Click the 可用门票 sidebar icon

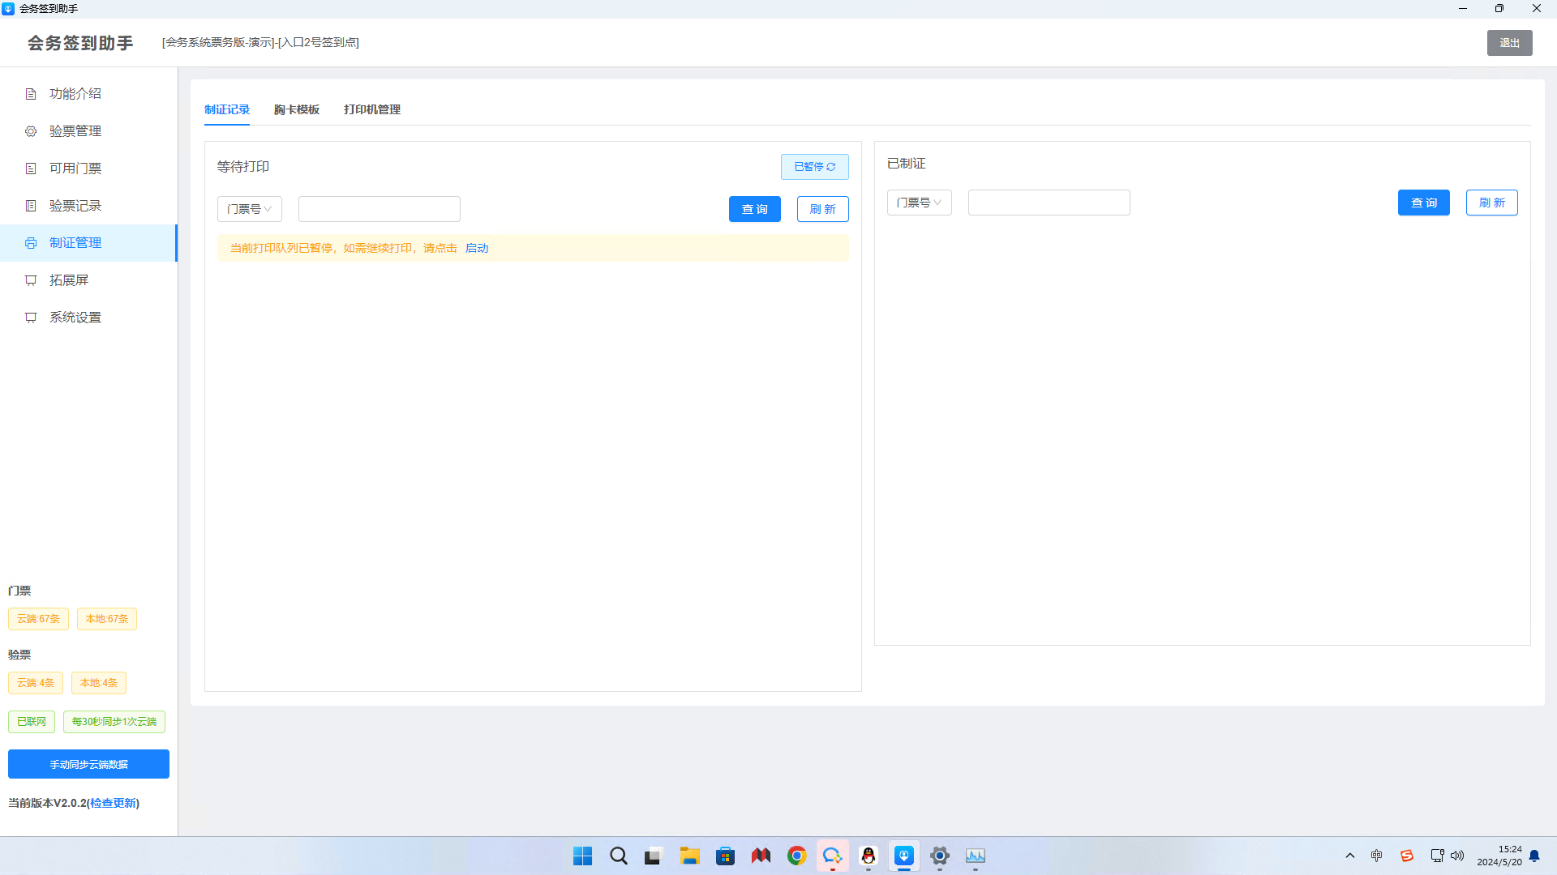pos(31,169)
